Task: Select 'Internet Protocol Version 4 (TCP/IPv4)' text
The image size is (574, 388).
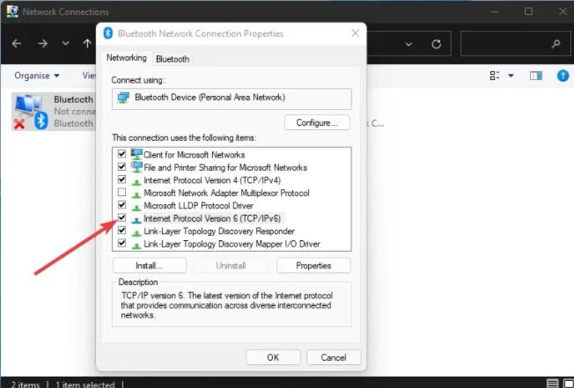Action: click(212, 180)
